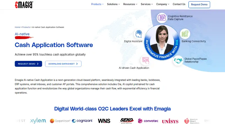The height and width of the screenshot is (124, 225).
Task: Expand the Solutions dropdown chevron
Action: click(119, 4)
